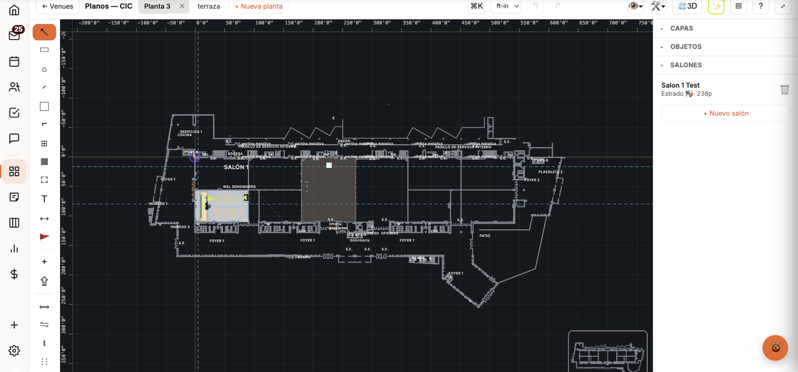Screen dimensions: 798x372
Task: Open the highlighted four-squares floor plans icon
Action: [x=14, y=171]
